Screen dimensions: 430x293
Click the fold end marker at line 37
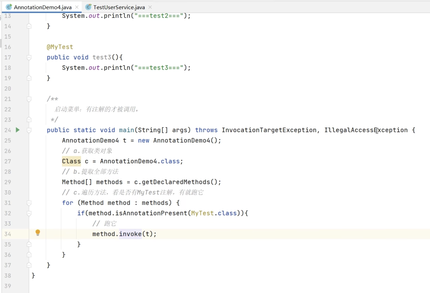tap(29, 265)
